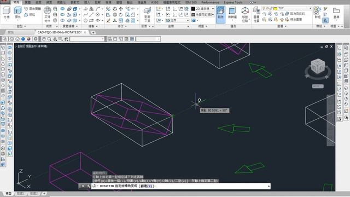The image size is (350, 197).
Task: Expand the 繪製 panel arrow
Action: coord(97,26)
